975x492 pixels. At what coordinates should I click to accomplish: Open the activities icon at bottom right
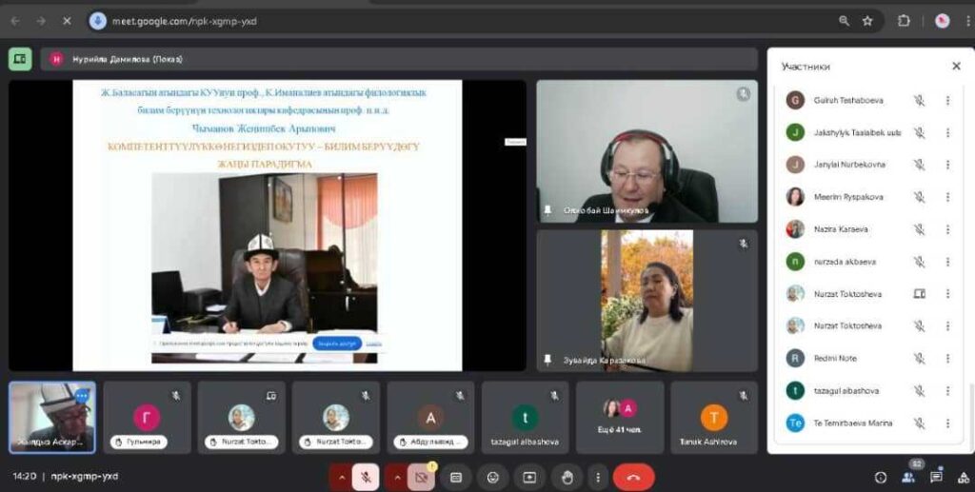tap(964, 477)
